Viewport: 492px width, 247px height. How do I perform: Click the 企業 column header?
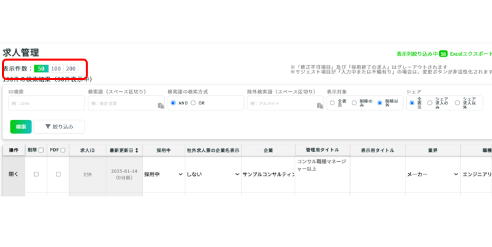point(269,150)
